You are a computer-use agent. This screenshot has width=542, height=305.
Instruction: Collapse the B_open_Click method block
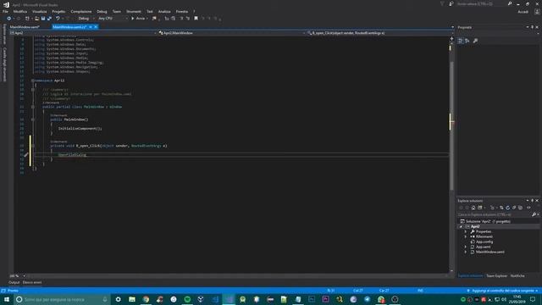[x=33, y=146]
